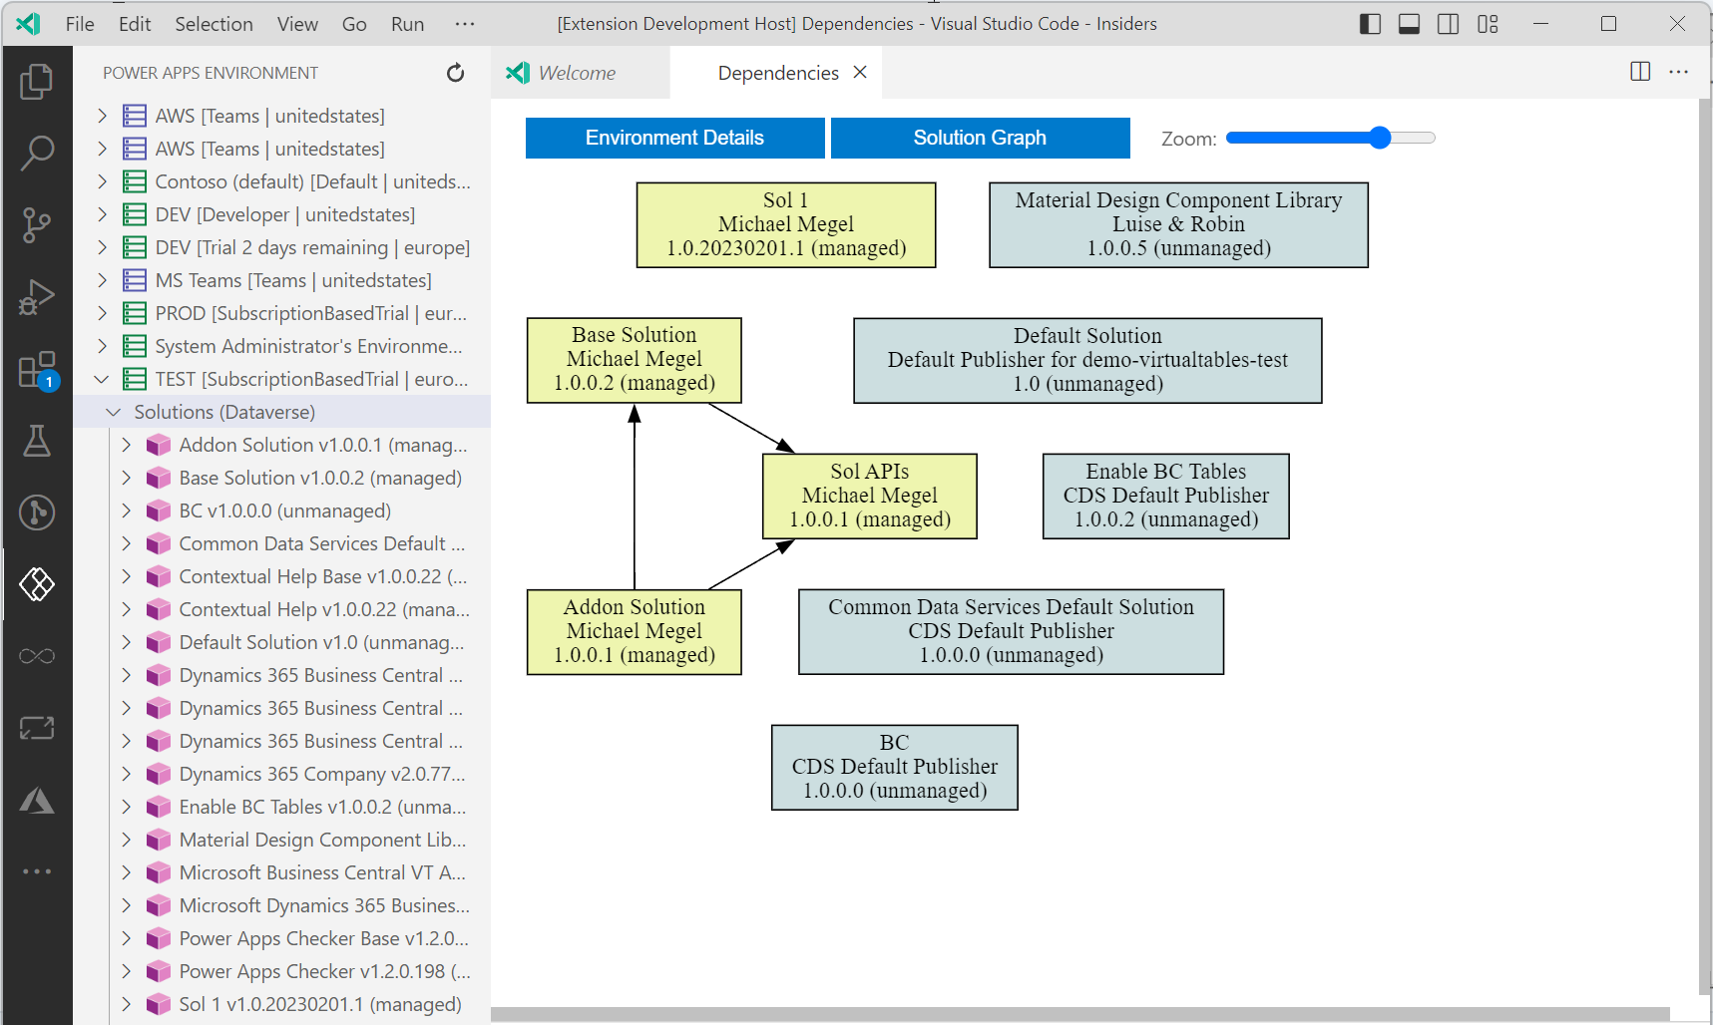This screenshot has height=1025, width=1713.
Task: Open the Explorer view in activity bar
Action: tap(37, 82)
